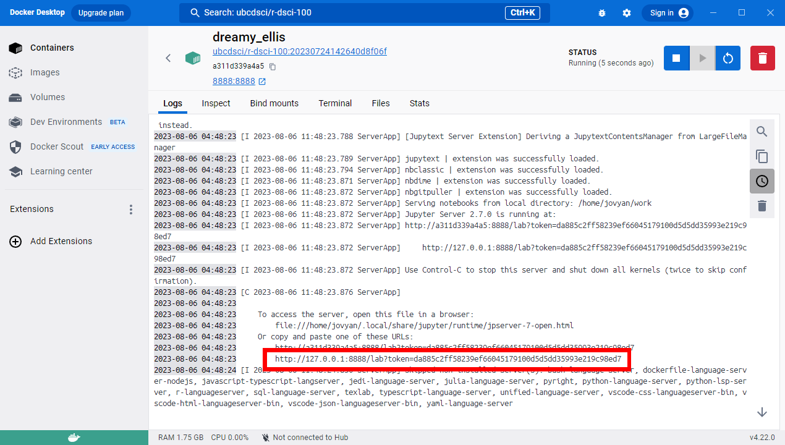Search within the logs
This screenshot has height=445, width=785.
pos(762,132)
